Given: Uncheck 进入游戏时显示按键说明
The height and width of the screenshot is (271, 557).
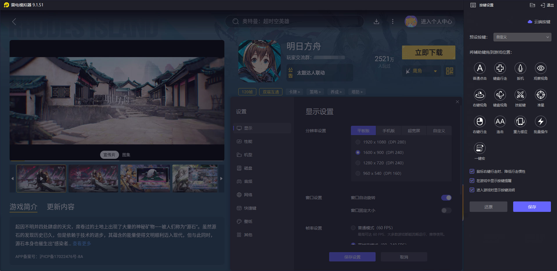Looking at the screenshot, I should click(x=472, y=190).
